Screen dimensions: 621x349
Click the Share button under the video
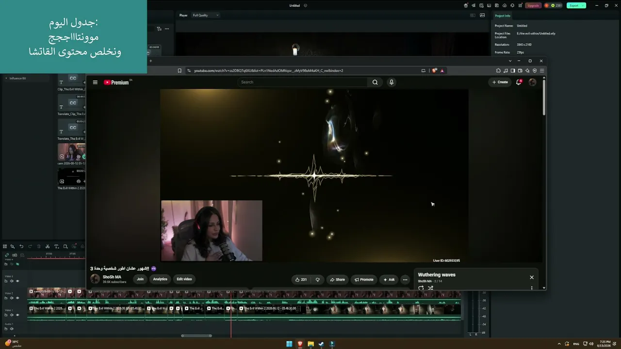pyautogui.click(x=337, y=280)
